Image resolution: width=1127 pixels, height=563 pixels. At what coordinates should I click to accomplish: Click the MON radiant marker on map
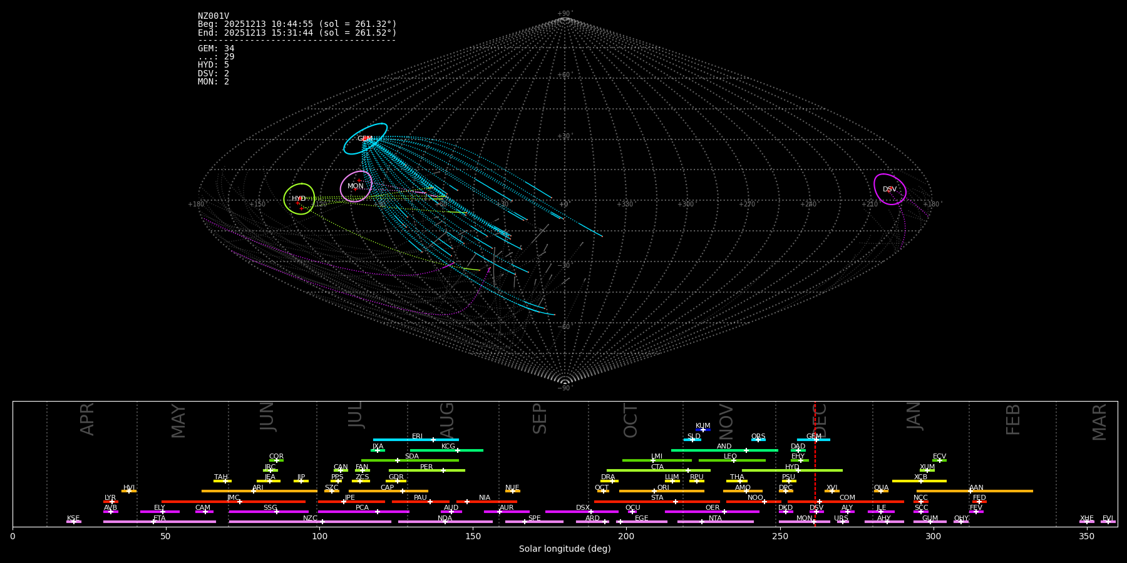coord(356,186)
